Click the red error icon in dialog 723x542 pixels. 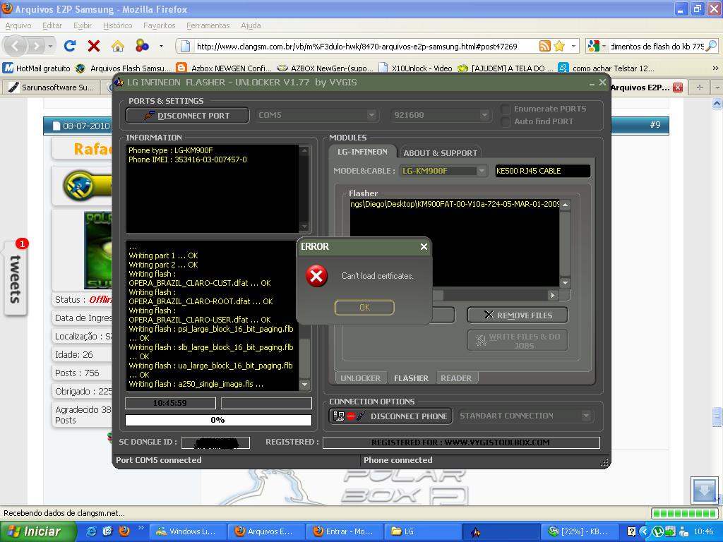pyautogui.click(x=316, y=276)
